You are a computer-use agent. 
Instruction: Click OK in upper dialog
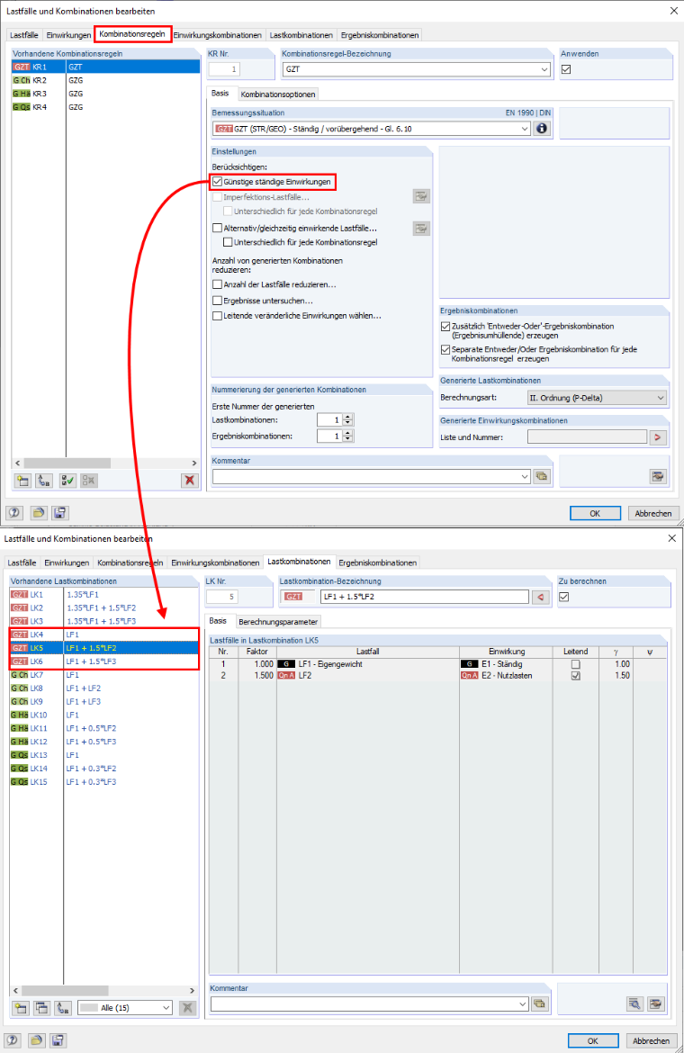[x=595, y=513]
